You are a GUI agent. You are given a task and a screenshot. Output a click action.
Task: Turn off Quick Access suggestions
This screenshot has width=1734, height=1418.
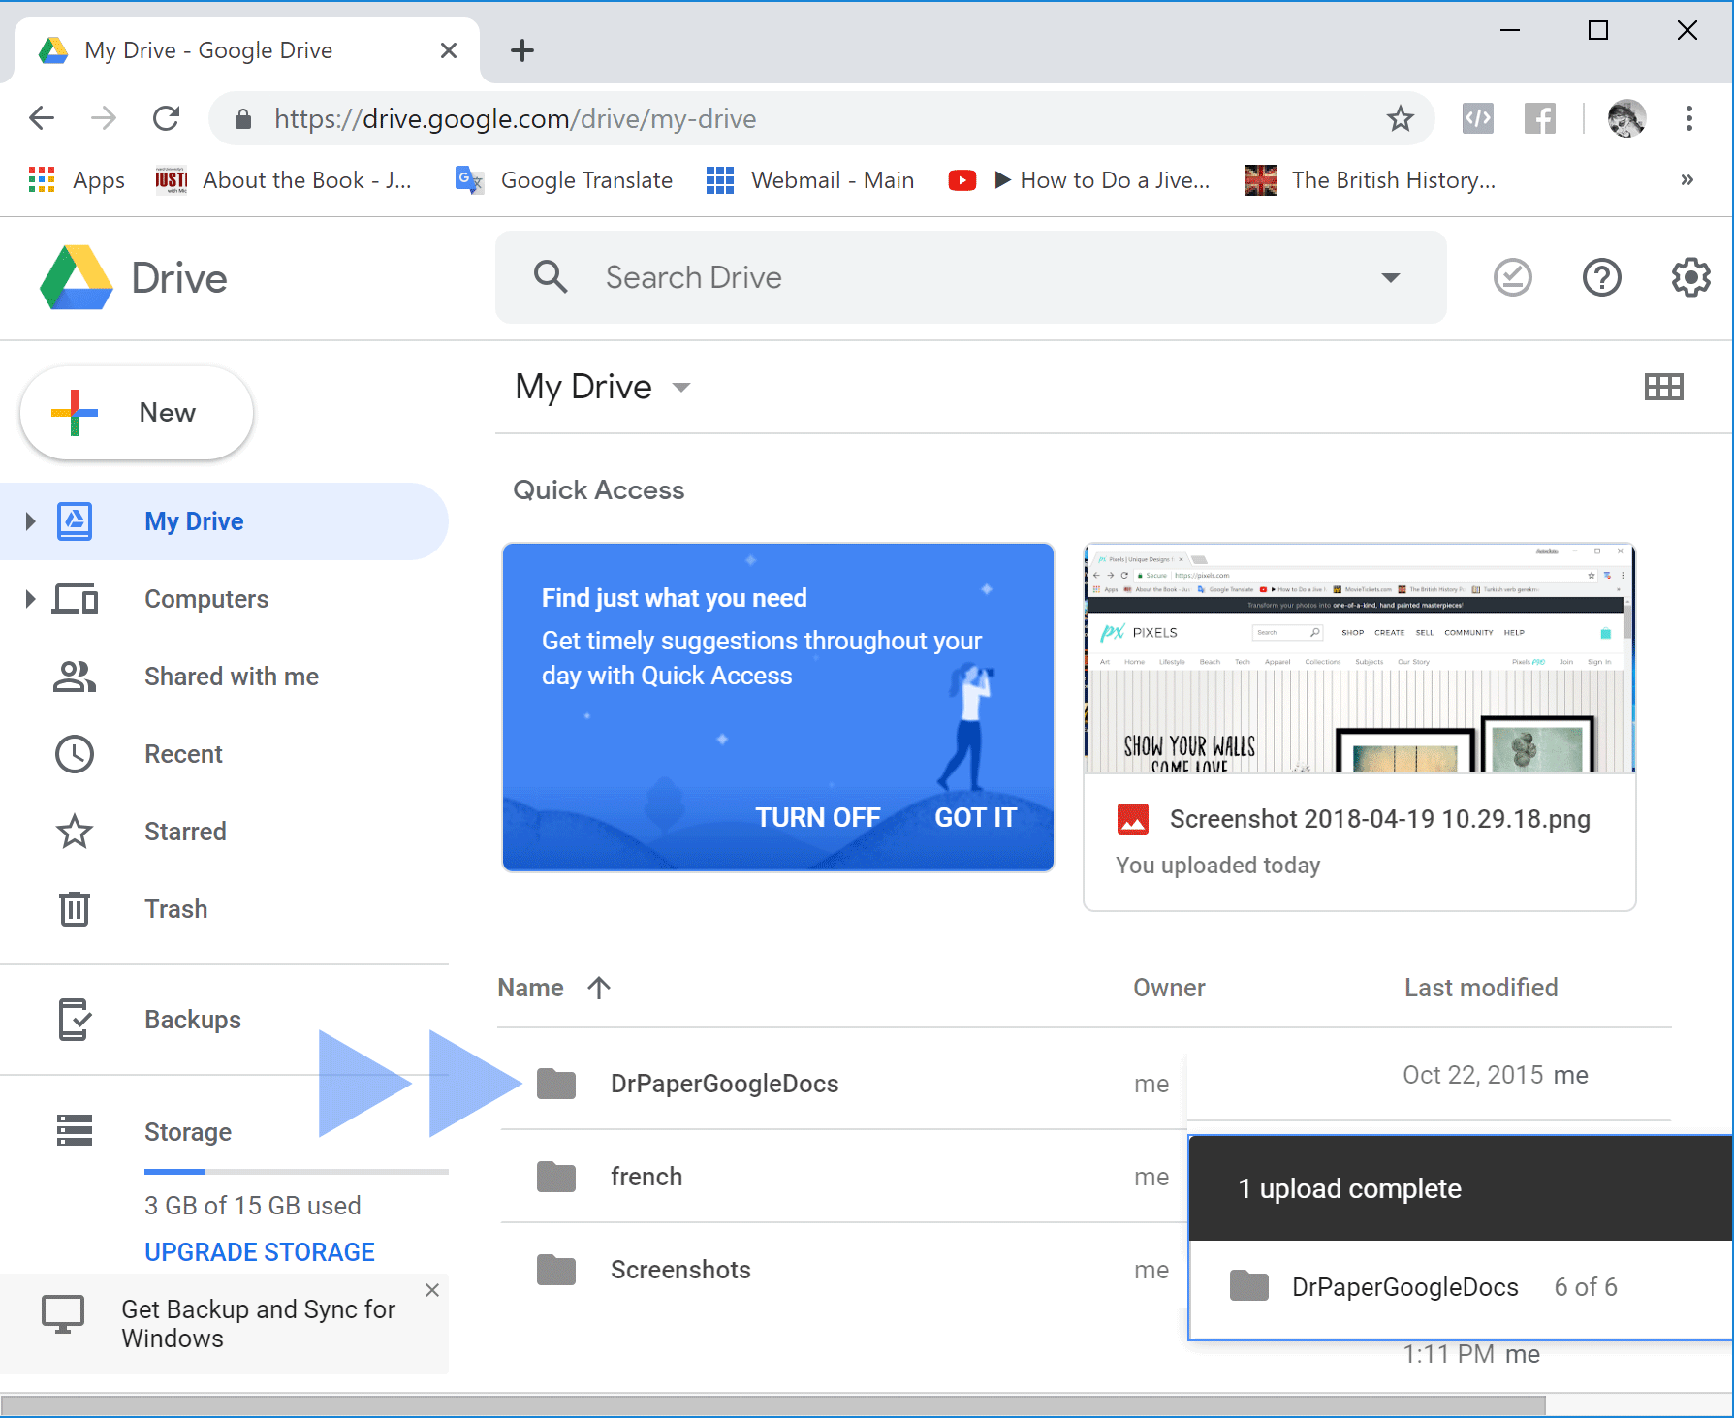[x=817, y=818]
